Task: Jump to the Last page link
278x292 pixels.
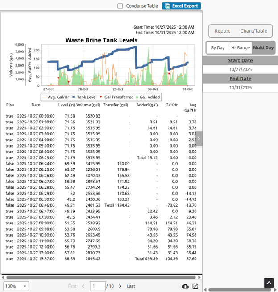Action: tap(131, 286)
